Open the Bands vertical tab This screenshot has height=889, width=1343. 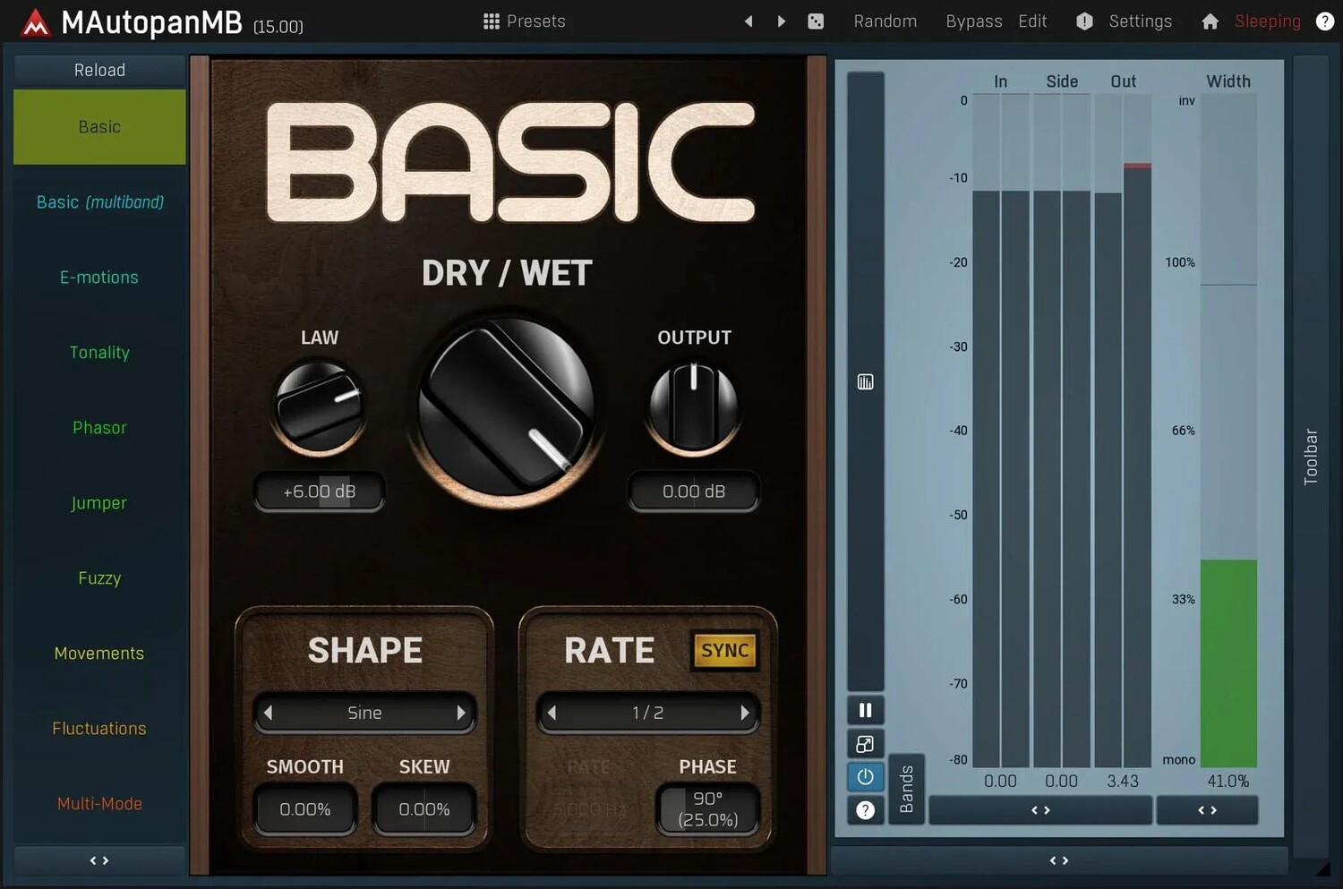(x=906, y=789)
